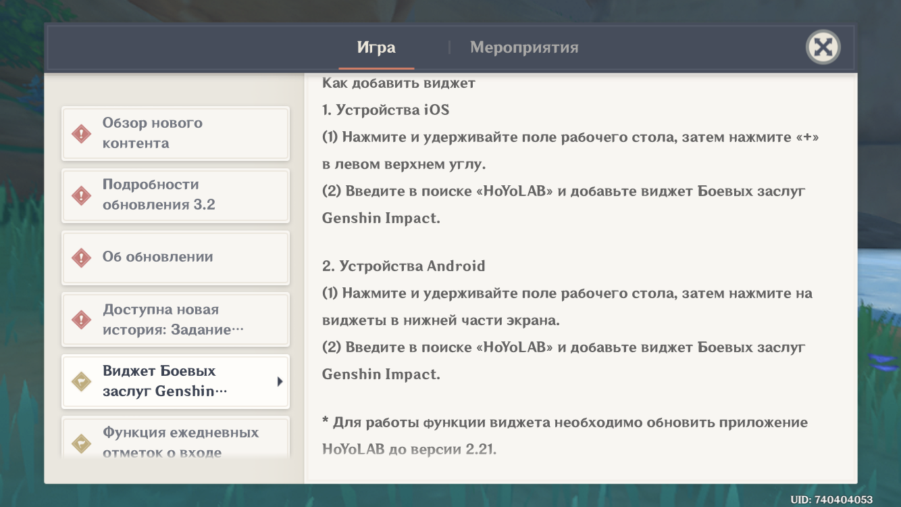Image resolution: width=901 pixels, height=507 pixels.
Task: Click heading 'Как добавить виджет'
Action: pyautogui.click(x=399, y=84)
